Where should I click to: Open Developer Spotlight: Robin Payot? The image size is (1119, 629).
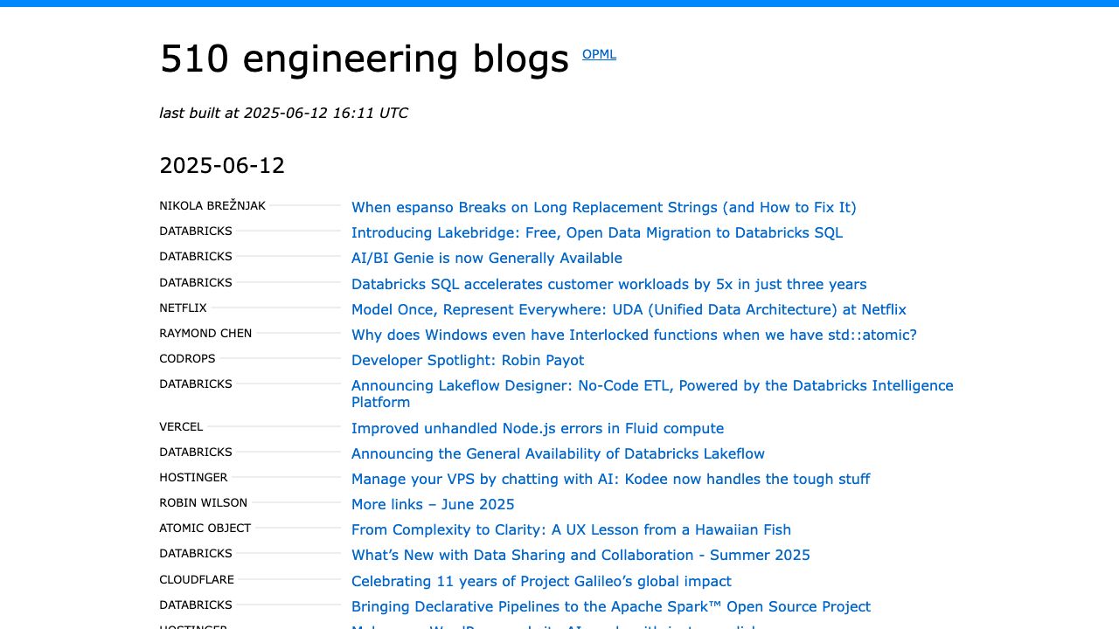pyautogui.click(x=467, y=361)
